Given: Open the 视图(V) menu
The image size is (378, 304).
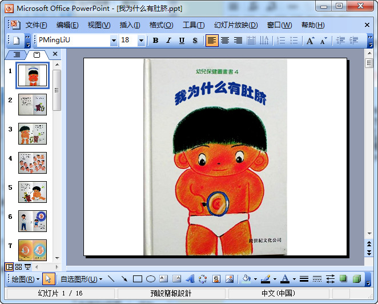Looking at the screenshot, I should [x=99, y=25].
